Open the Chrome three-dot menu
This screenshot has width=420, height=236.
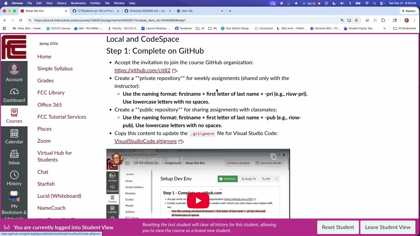[x=414, y=20]
